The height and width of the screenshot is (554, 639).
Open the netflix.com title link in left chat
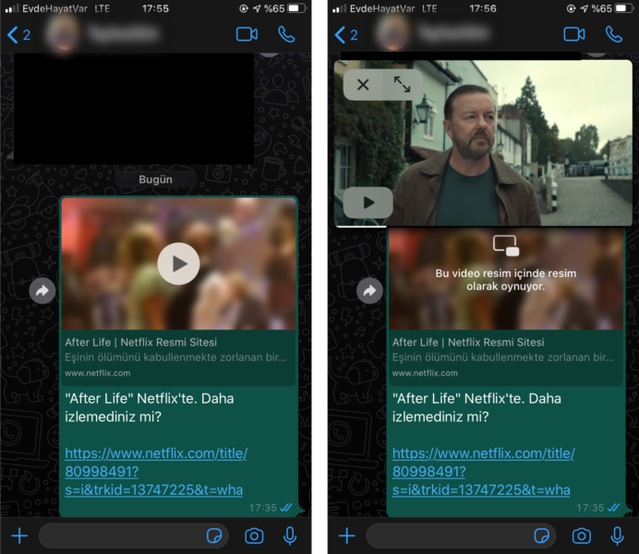(156, 472)
